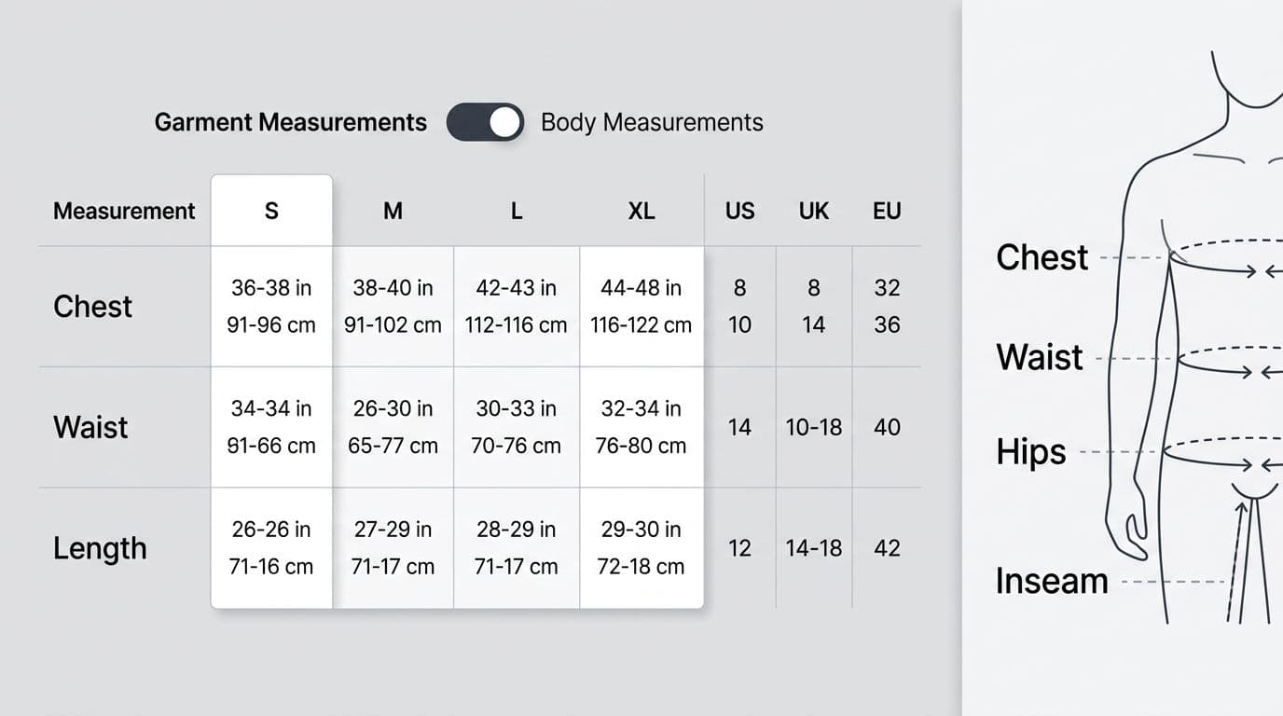Open the UK size column
1283x716 pixels.
(813, 211)
